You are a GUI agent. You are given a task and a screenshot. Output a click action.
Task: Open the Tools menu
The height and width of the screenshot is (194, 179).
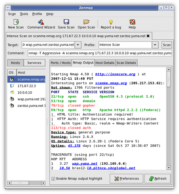[24, 14]
